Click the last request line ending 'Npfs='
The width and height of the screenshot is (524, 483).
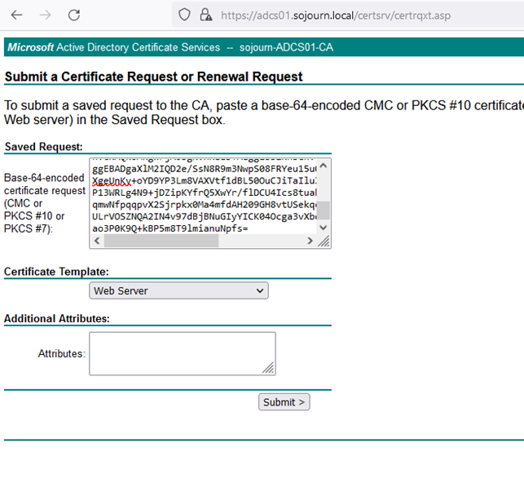pos(170,228)
